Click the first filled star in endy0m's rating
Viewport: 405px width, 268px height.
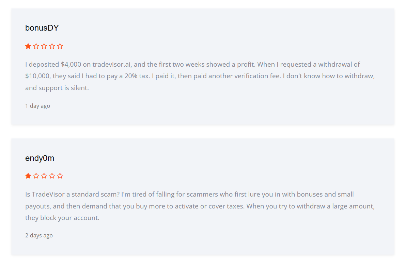click(x=28, y=176)
